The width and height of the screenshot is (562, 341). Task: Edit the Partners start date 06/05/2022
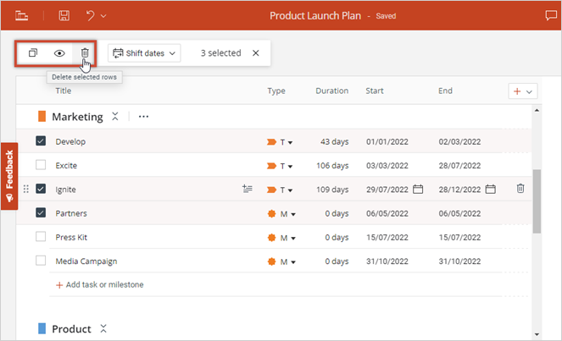[x=387, y=213]
